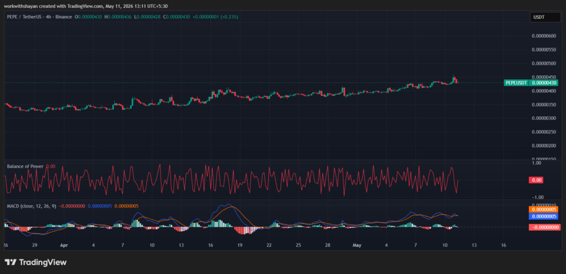Image resolution: width=566 pixels, height=274 pixels.
Task: Click the orange 0.00000005 MACD legend value
Action: pyautogui.click(x=127, y=206)
